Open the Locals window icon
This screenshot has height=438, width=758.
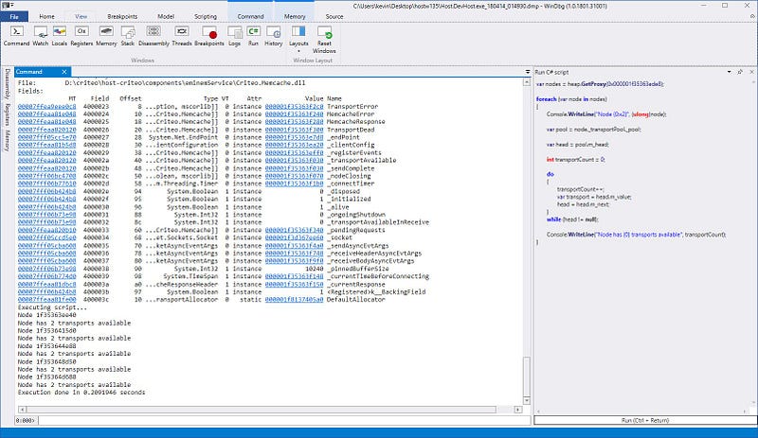(x=60, y=36)
